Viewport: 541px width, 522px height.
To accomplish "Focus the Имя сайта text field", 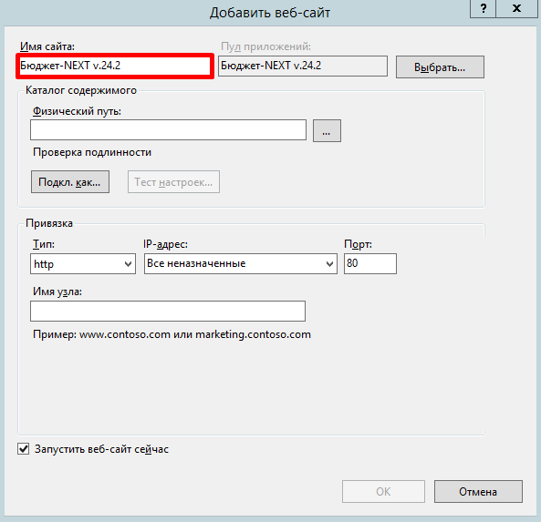I will tap(115, 66).
